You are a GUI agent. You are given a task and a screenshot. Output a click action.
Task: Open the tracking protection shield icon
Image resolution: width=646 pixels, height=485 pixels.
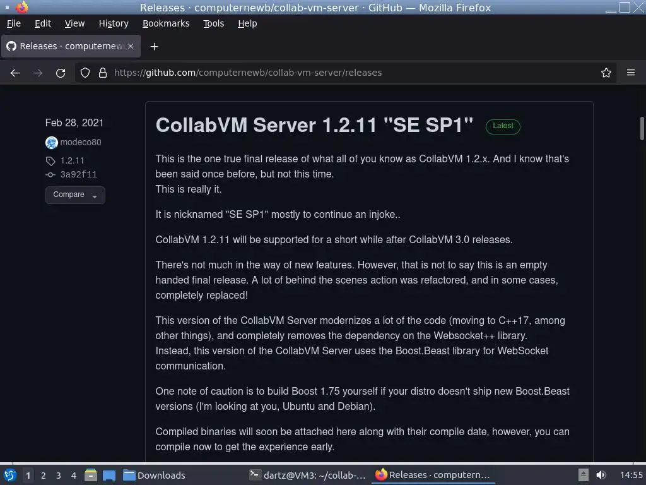coord(85,73)
